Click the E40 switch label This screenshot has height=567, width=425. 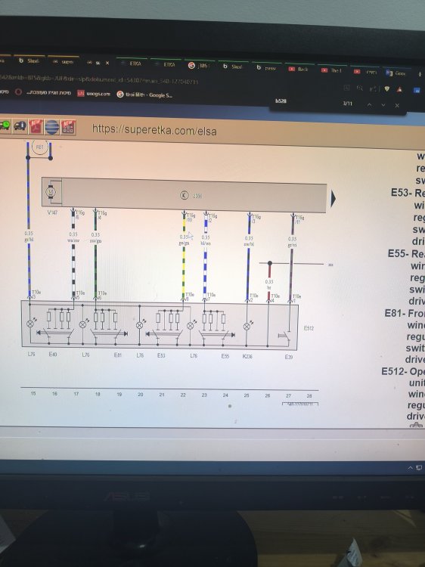click(53, 354)
